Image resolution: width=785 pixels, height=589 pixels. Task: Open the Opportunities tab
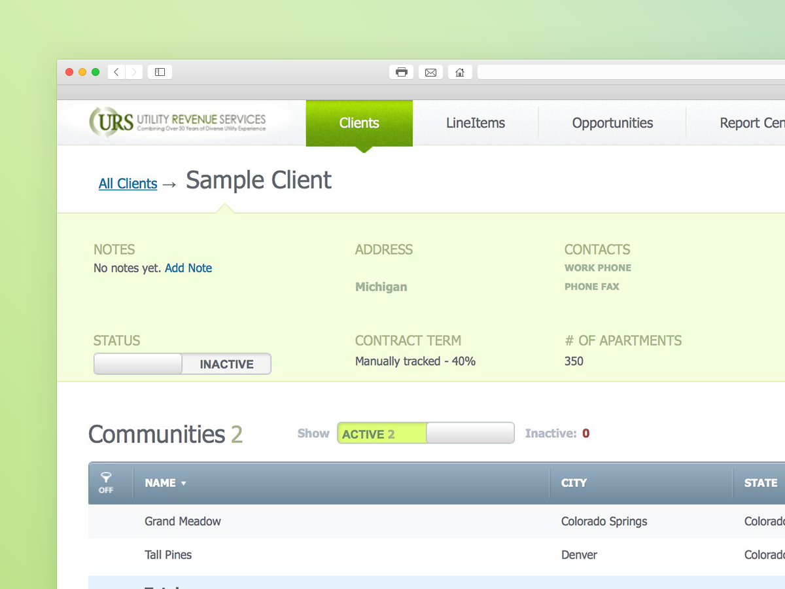point(612,122)
